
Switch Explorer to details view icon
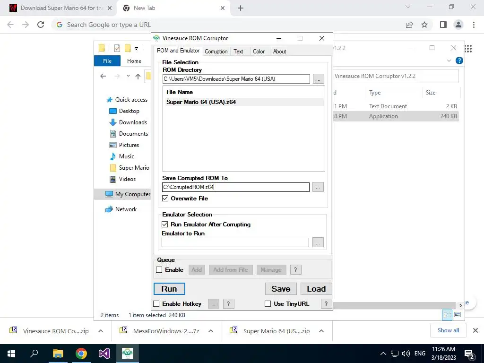(447, 315)
